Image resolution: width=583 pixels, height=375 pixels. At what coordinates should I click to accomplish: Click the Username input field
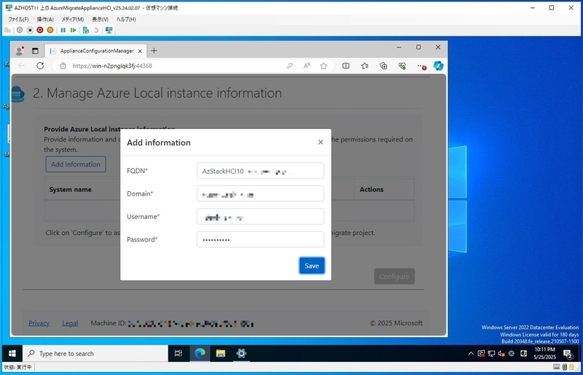260,217
